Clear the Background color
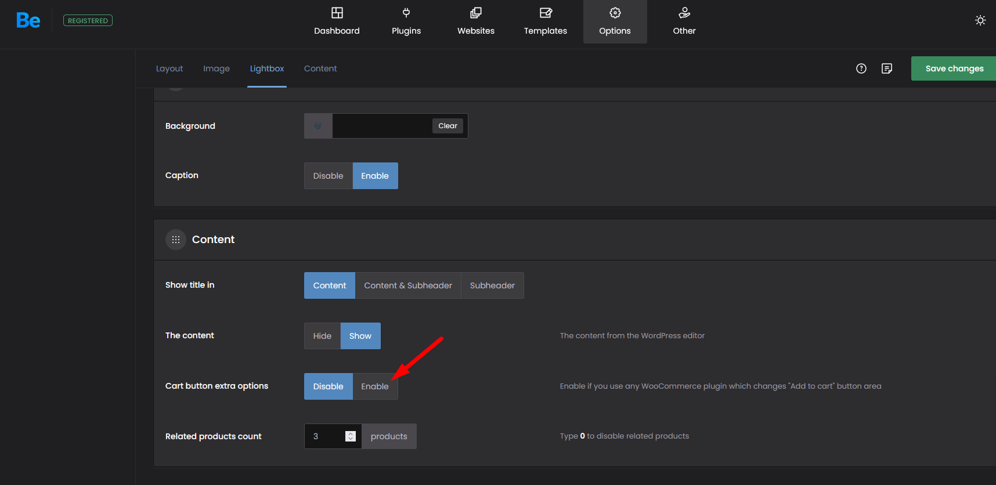 tap(448, 126)
